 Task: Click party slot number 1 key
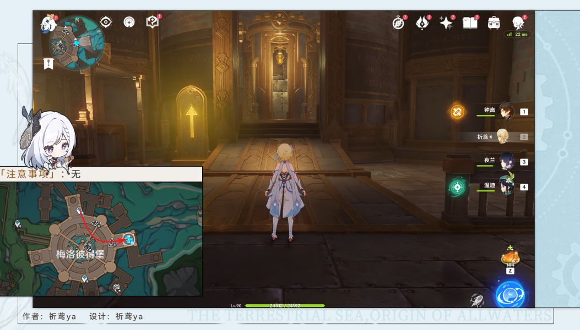pyautogui.click(x=524, y=112)
